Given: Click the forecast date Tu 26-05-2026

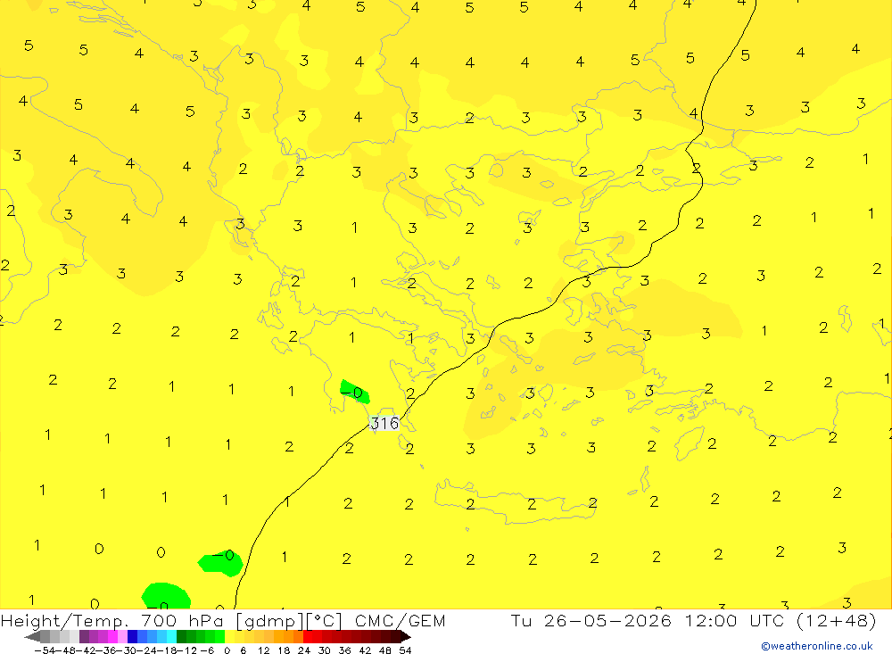Looking at the screenshot, I should pos(591,620).
